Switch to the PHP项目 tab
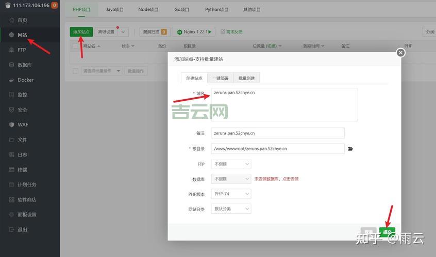Screen dimensions: 436x257 pyautogui.click(x=81, y=10)
